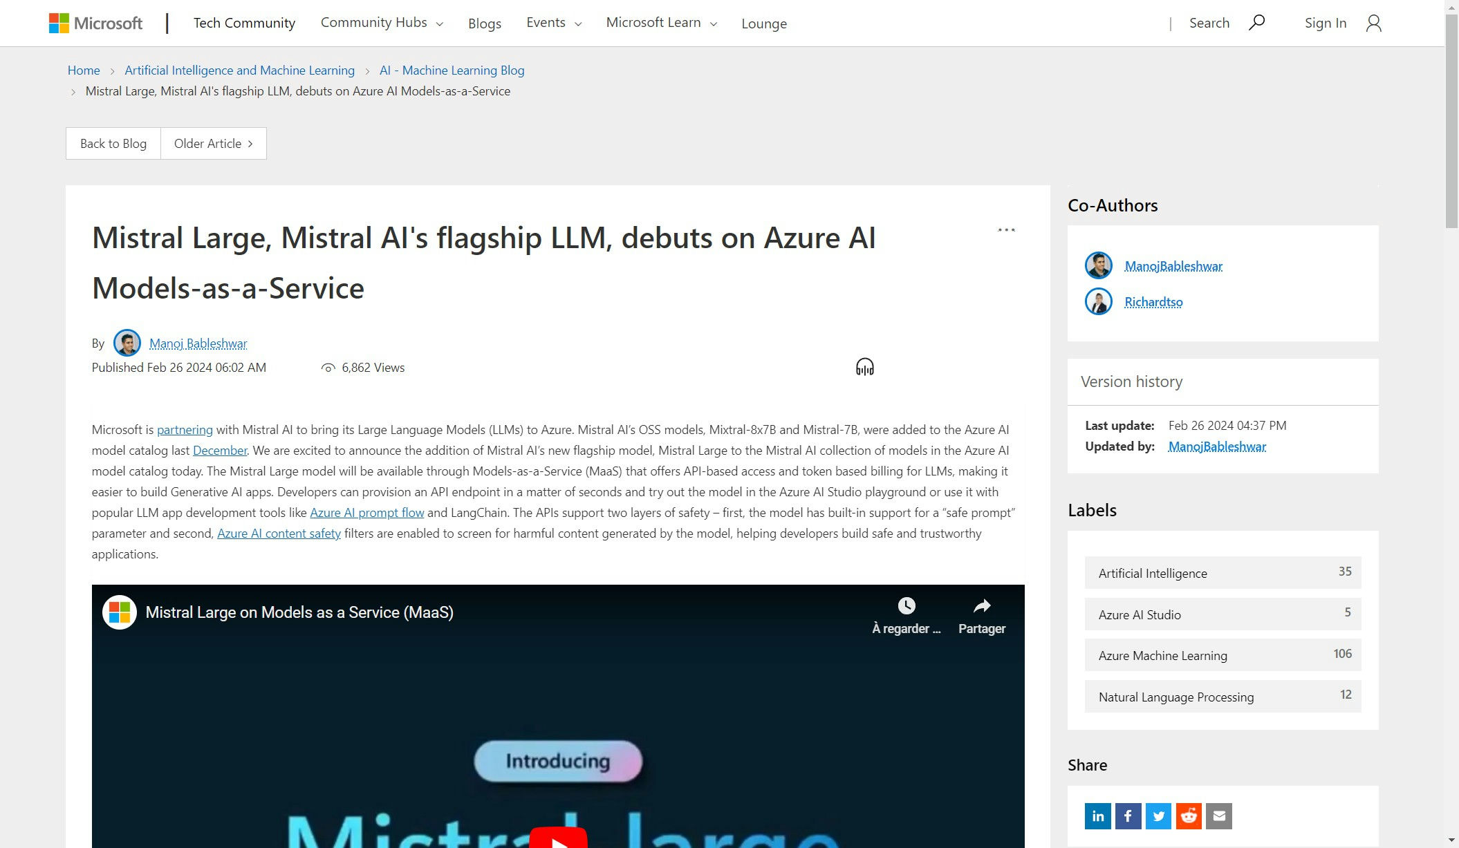
Task: Click the Sign In user icon
Action: pyautogui.click(x=1373, y=23)
